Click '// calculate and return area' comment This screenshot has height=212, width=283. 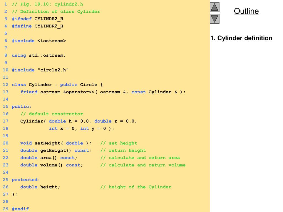[x=140, y=158]
